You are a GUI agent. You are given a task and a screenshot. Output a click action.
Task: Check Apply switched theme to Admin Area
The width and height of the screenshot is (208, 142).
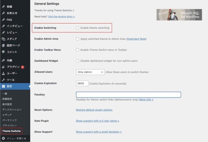click(x=77, y=39)
